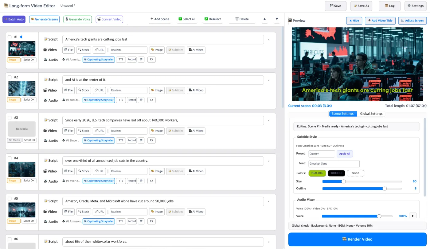Open the Realism style dropdown in scene #4
This screenshot has width=430, height=249.
click(x=129, y=171)
